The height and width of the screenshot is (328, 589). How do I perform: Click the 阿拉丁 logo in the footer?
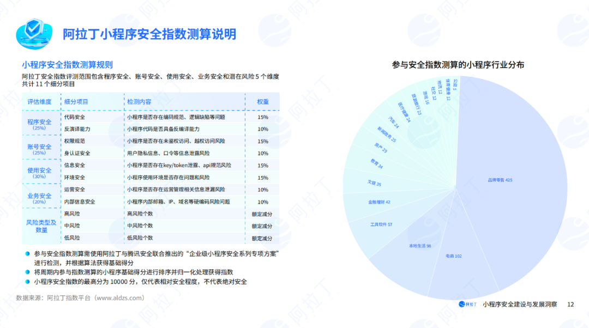[468, 305]
